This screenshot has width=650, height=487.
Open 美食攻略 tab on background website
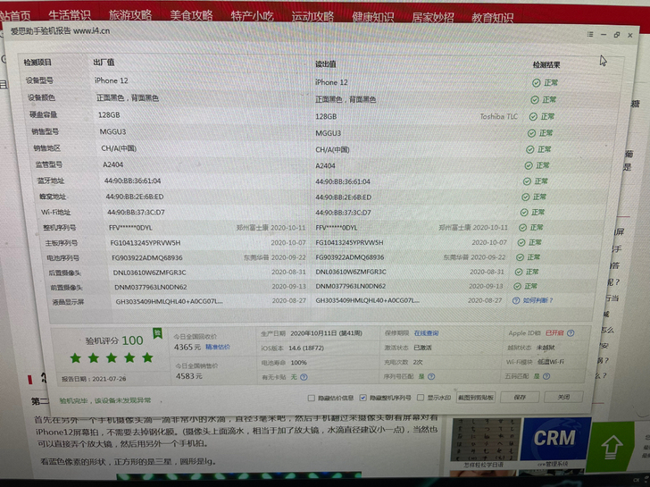point(191,16)
